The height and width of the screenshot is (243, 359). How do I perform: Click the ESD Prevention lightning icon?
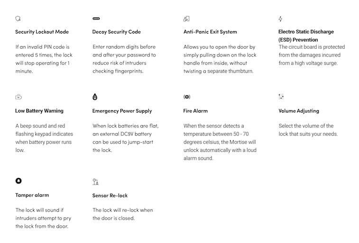280,19
